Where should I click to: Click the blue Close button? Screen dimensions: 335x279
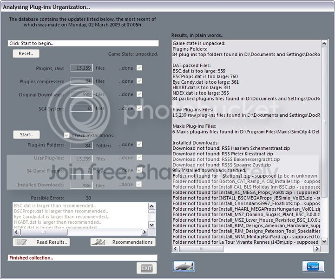(x=313, y=266)
